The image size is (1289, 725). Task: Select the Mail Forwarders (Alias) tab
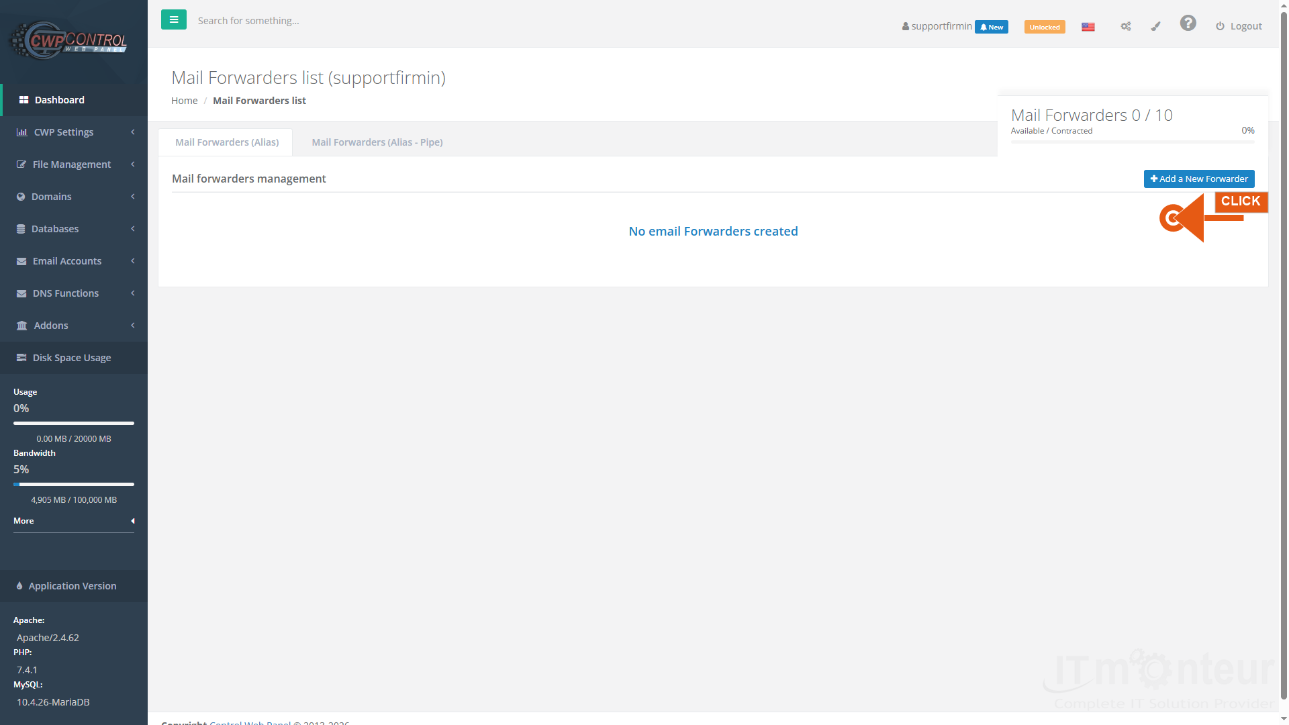pyautogui.click(x=226, y=142)
